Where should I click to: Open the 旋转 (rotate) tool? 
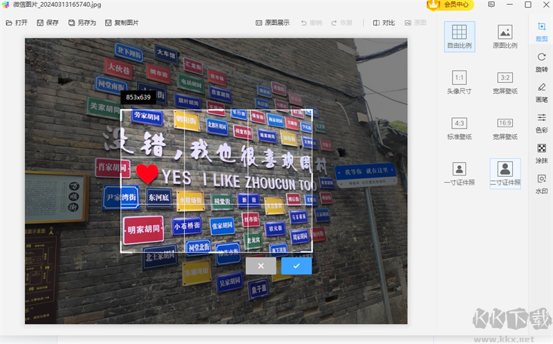[x=541, y=61]
